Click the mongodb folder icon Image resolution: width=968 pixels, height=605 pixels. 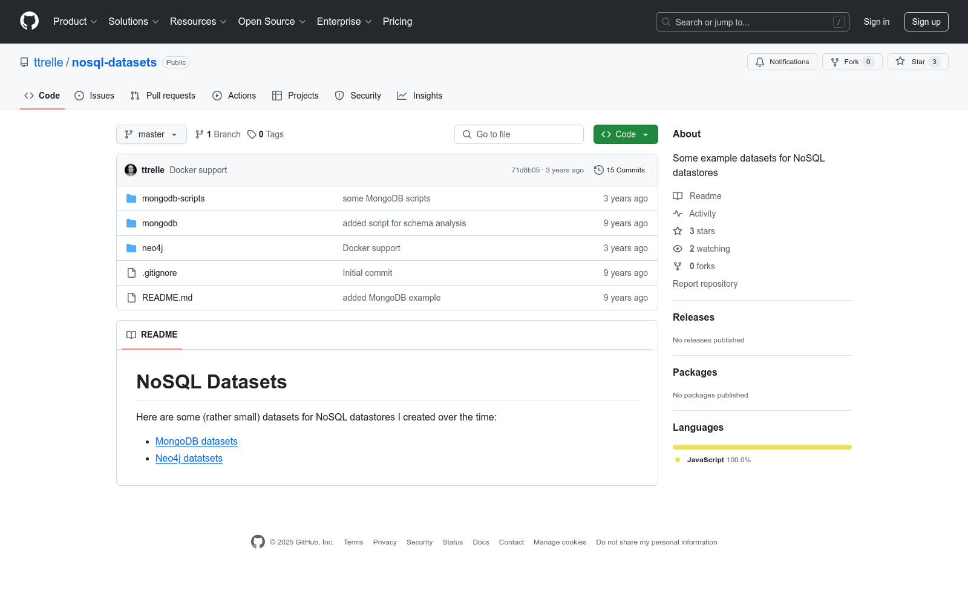point(131,223)
